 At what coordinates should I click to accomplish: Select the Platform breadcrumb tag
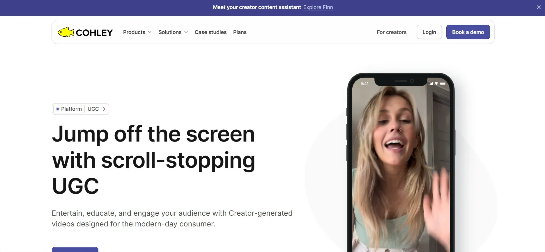click(69, 109)
